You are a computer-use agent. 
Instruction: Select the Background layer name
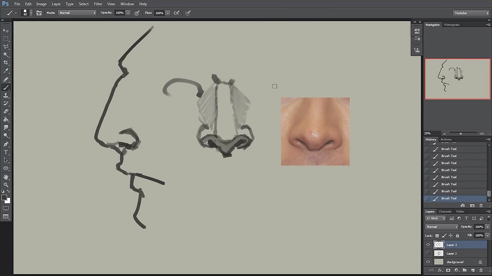pos(455,262)
